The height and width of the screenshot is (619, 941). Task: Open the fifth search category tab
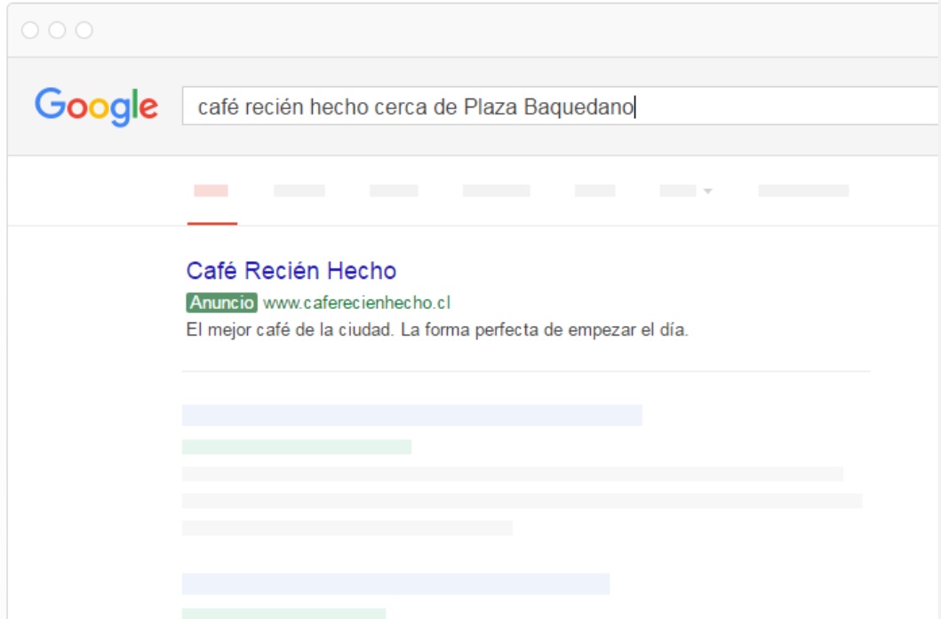tap(594, 191)
